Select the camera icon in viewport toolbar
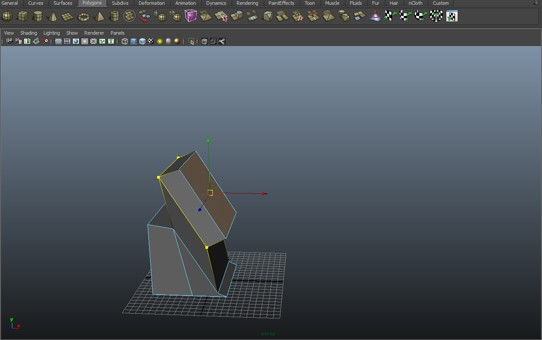Viewport: 542px width, 340px height. click(9, 41)
